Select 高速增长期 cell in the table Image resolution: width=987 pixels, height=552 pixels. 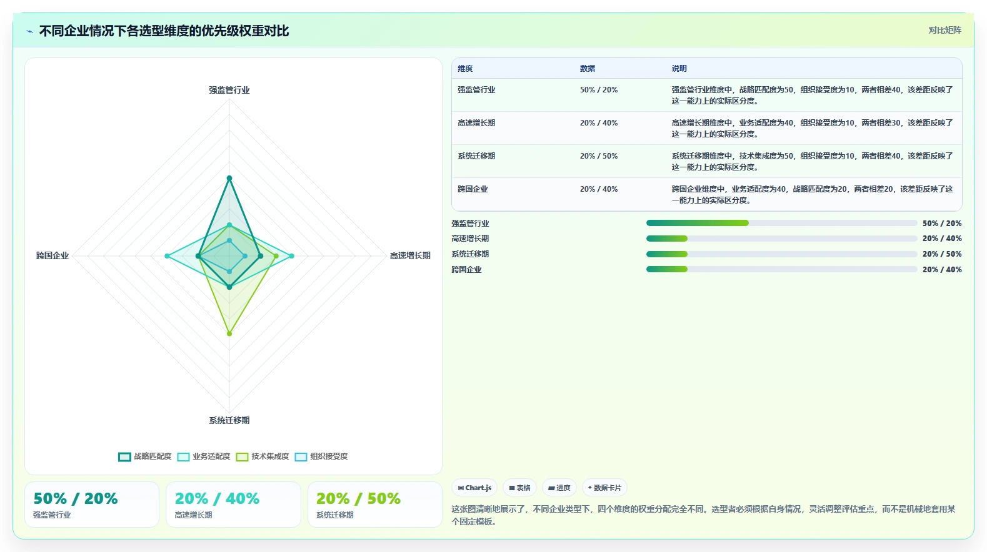pos(476,123)
